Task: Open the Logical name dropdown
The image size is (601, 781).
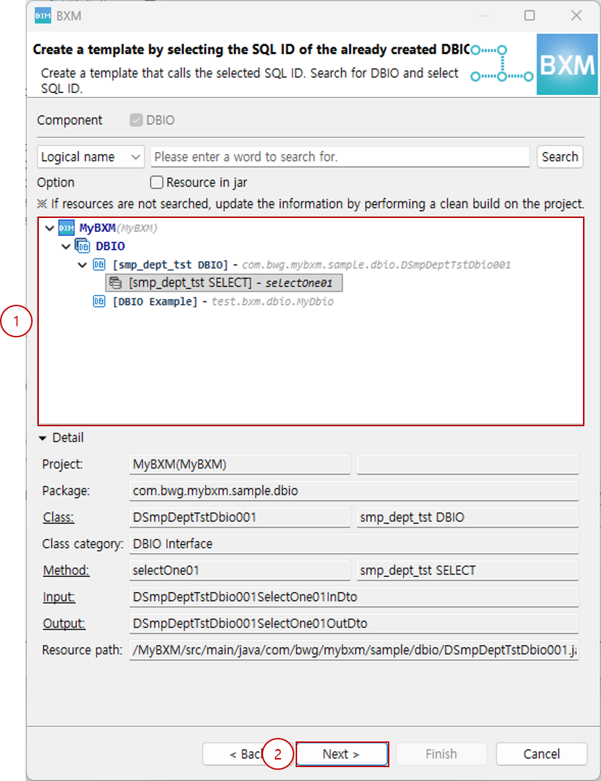Action: pos(90,157)
